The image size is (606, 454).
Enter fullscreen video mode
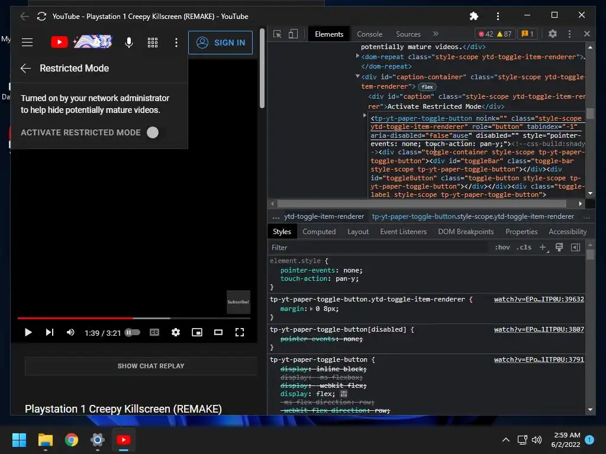click(x=240, y=332)
